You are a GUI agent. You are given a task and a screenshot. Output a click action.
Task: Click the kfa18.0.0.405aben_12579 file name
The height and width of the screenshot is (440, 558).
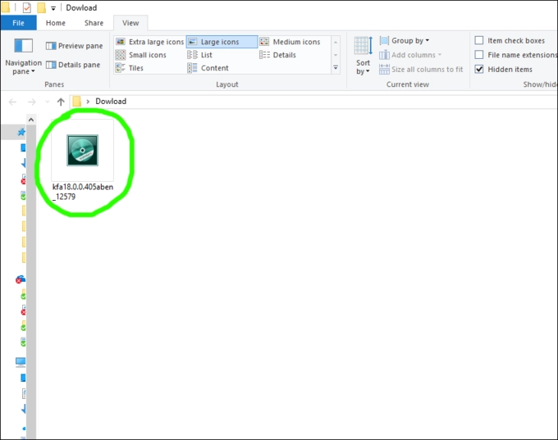coord(83,192)
